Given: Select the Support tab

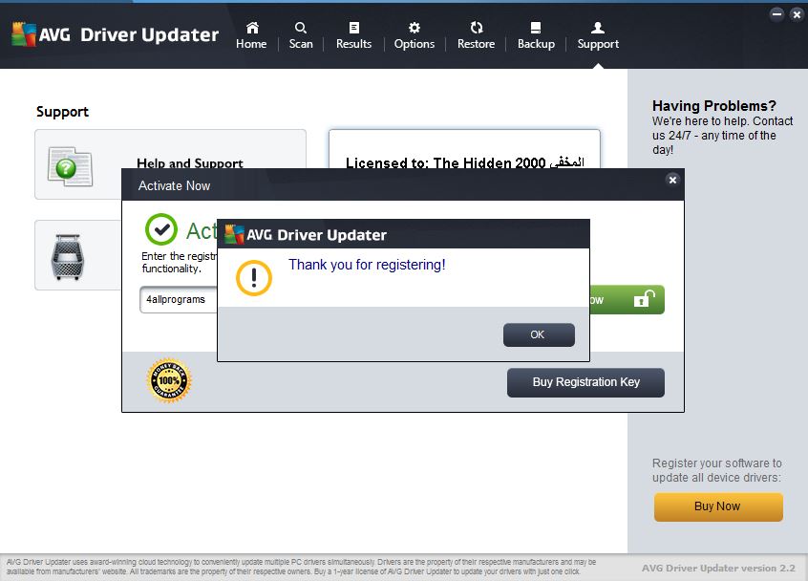Looking at the screenshot, I should pyautogui.click(x=598, y=35).
